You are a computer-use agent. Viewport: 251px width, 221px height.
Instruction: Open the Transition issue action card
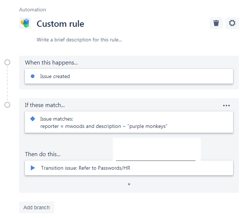[129, 168]
